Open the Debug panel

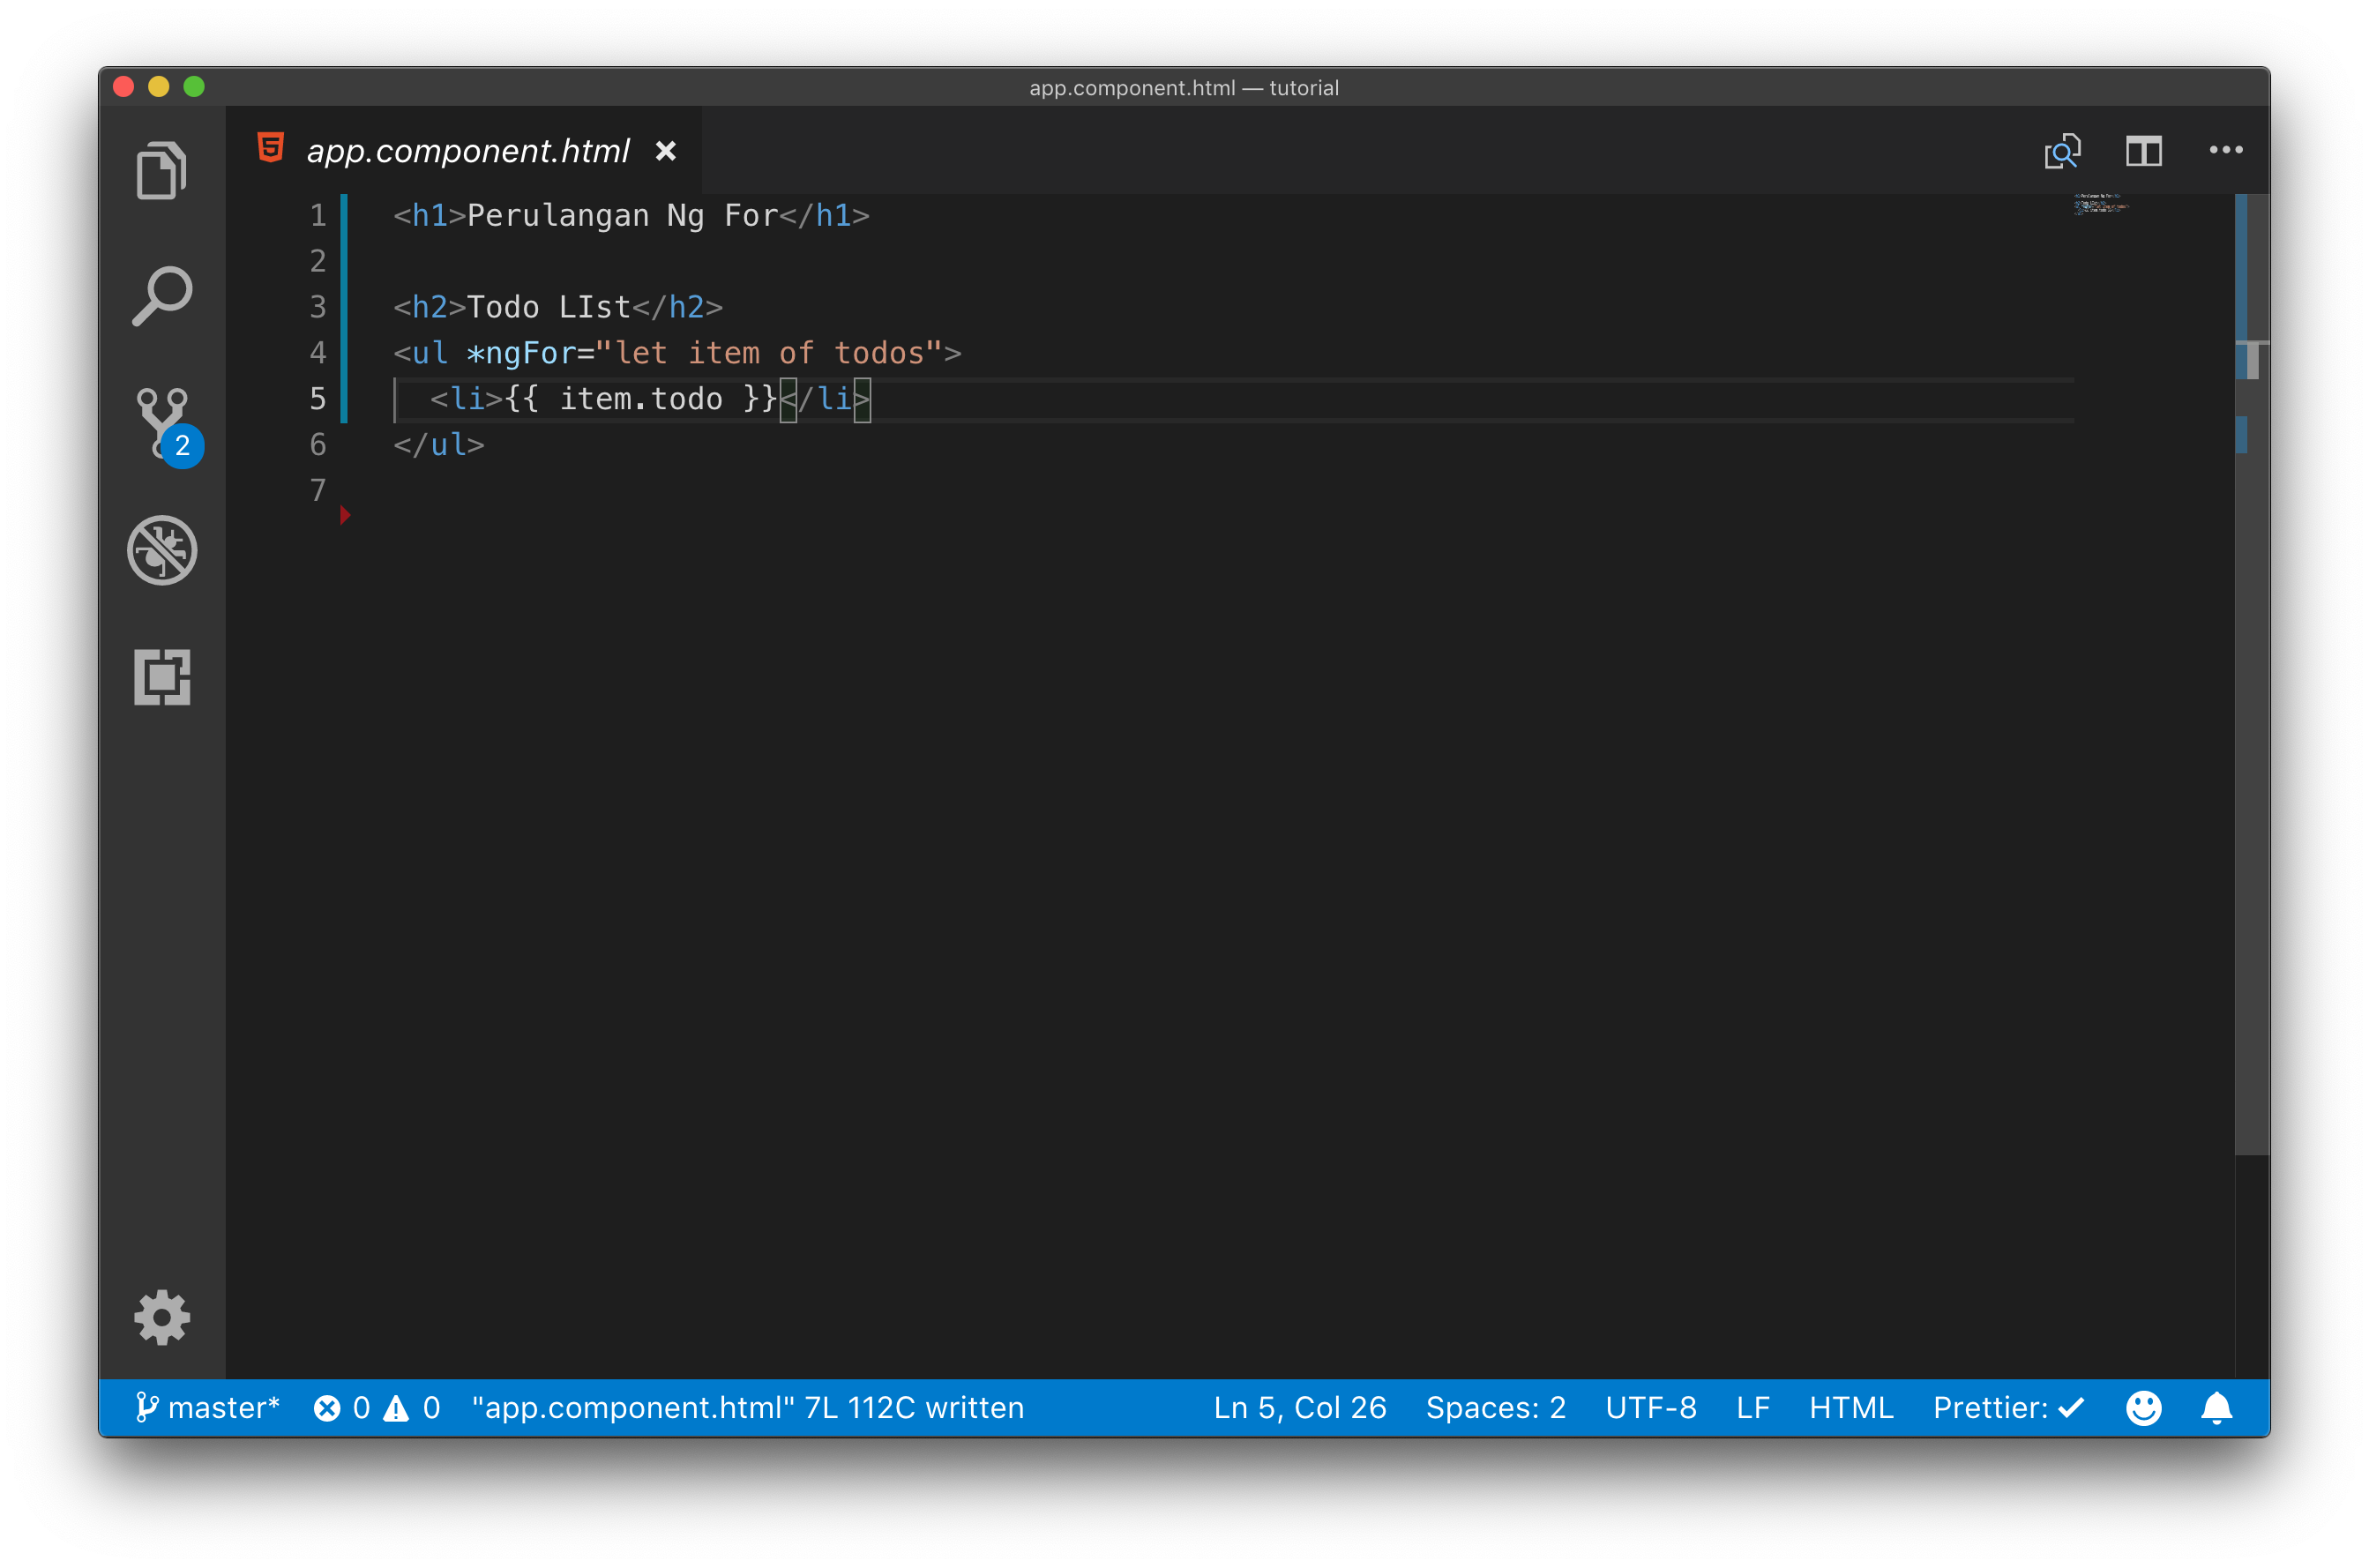point(162,550)
